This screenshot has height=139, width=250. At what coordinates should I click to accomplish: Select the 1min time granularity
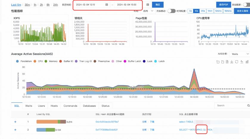[x=210, y=11]
